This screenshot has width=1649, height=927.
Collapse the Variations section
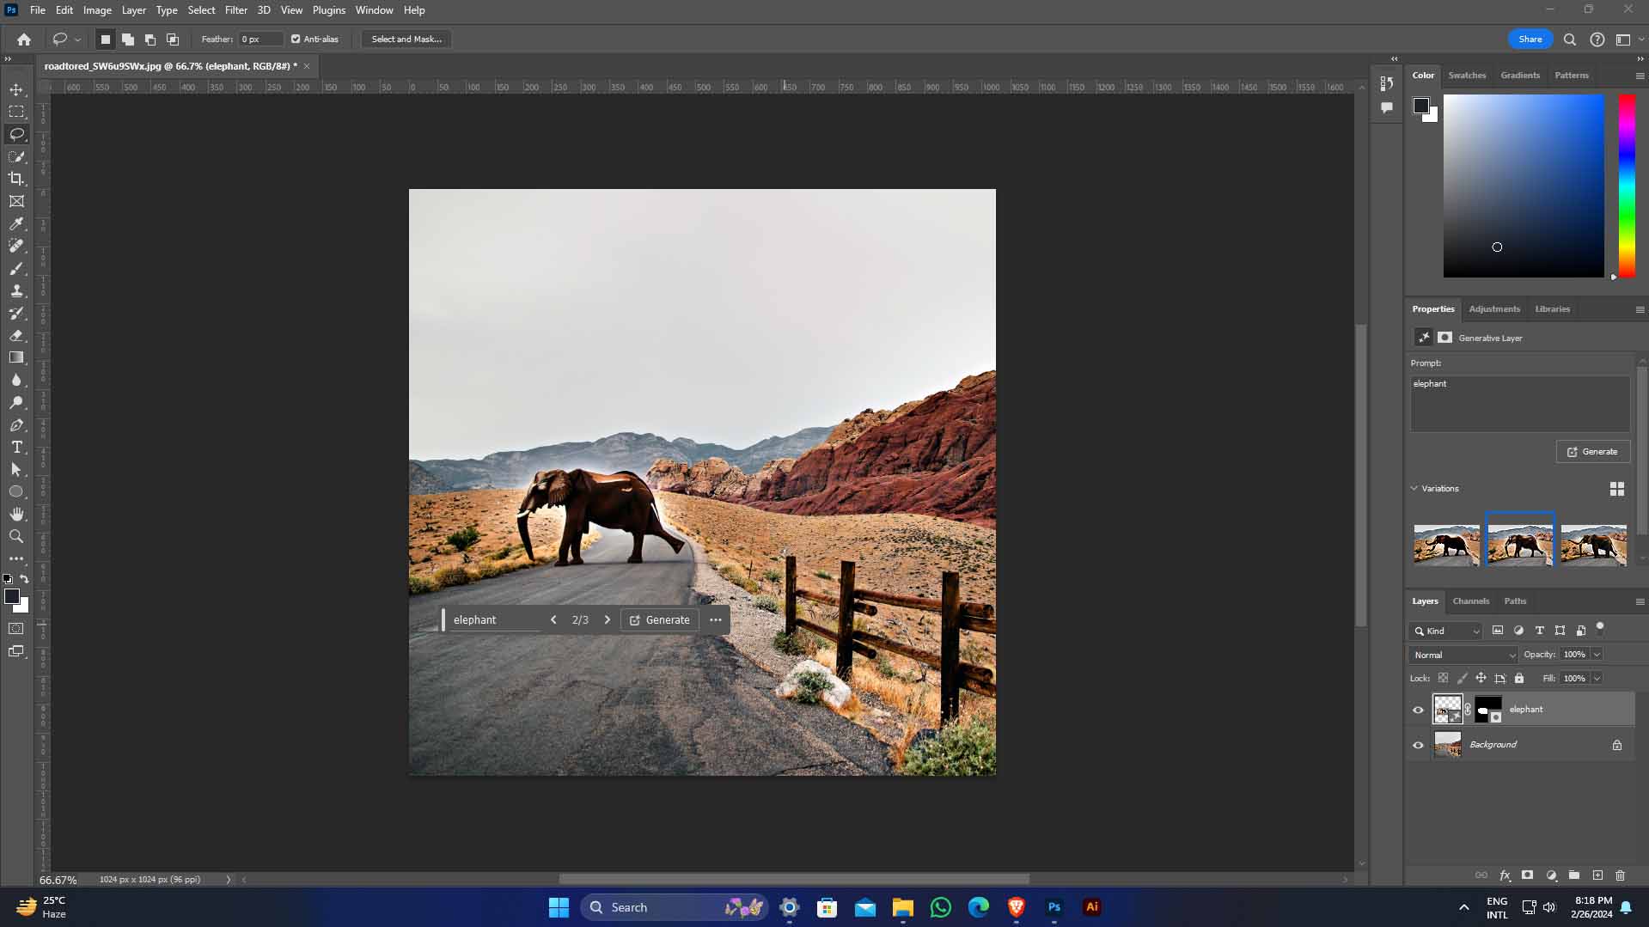click(x=1414, y=488)
